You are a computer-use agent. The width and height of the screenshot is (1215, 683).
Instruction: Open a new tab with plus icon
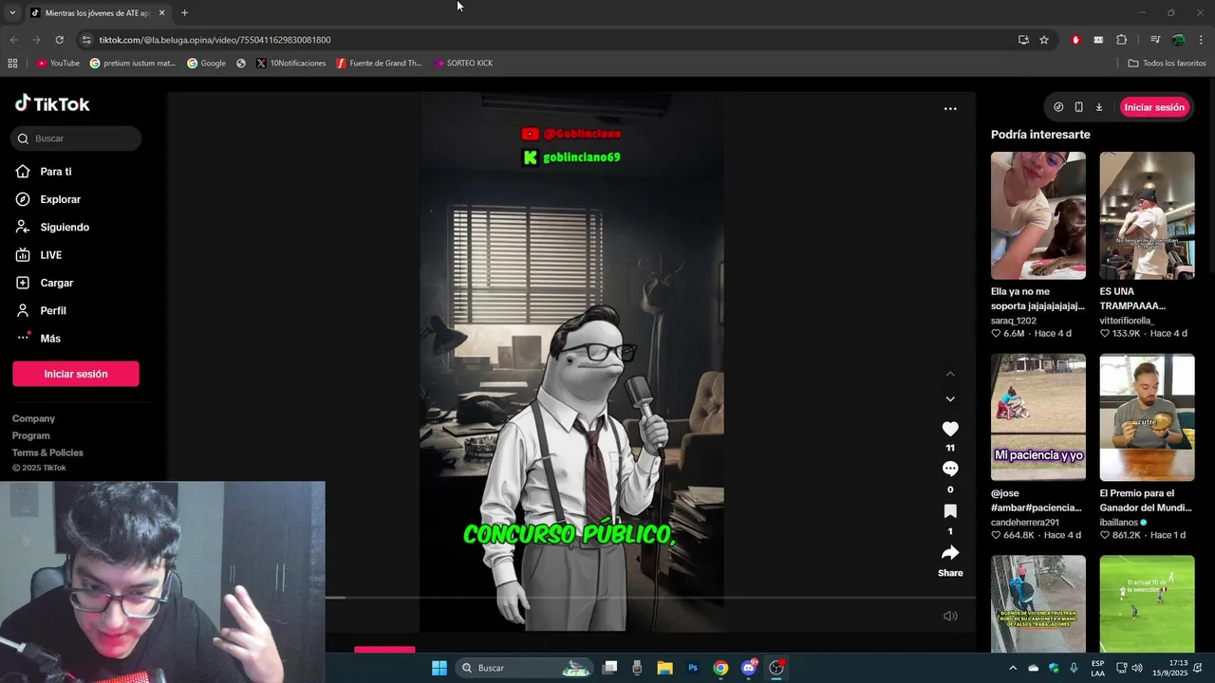pos(184,13)
